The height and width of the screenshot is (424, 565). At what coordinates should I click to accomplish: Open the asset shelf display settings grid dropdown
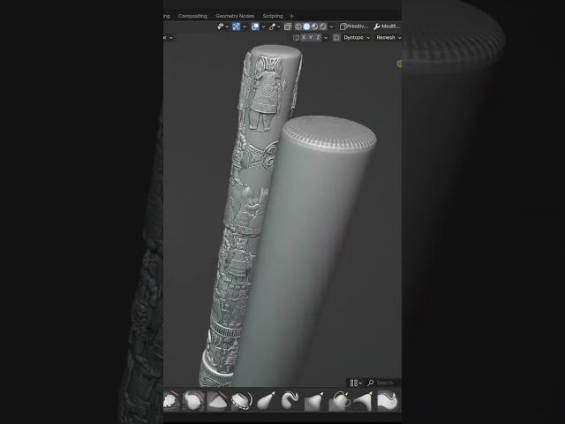click(356, 382)
